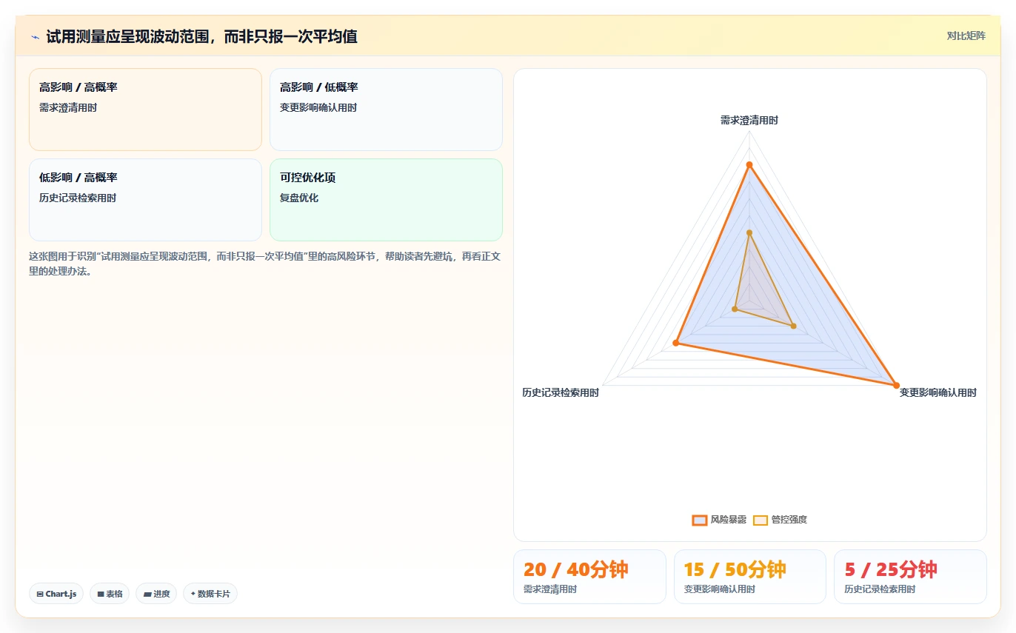1016x633 pixels.
Task: Click the 管控强度 point on 变更影响确认用时 axis
Action: [x=793, y=326]
